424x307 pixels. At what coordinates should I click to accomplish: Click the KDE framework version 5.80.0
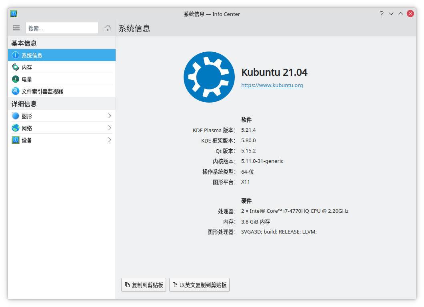click(248, 140)
